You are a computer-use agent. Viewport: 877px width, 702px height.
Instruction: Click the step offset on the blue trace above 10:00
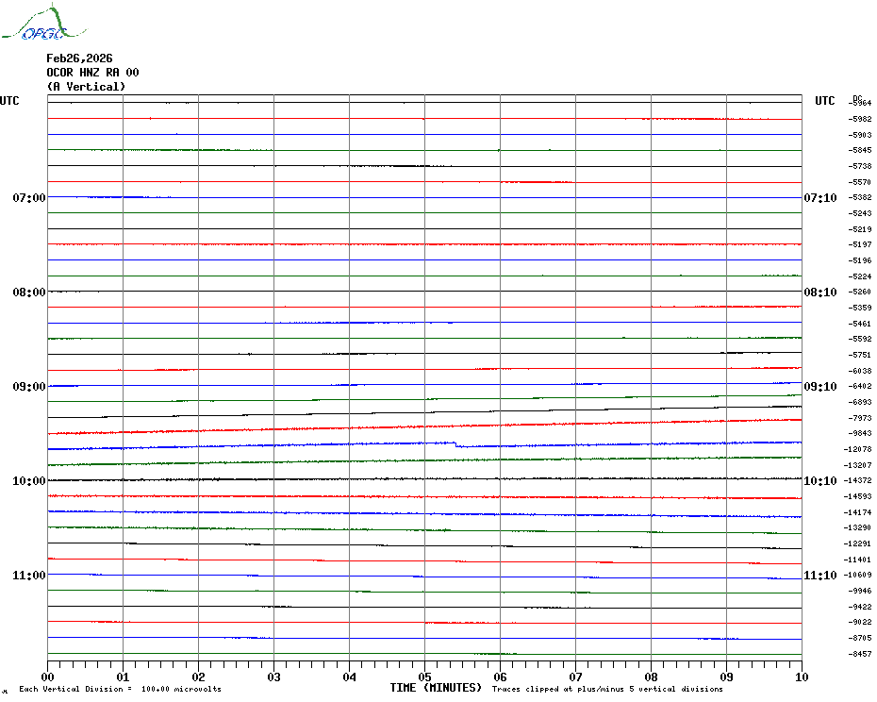click(x=455, y=444)
